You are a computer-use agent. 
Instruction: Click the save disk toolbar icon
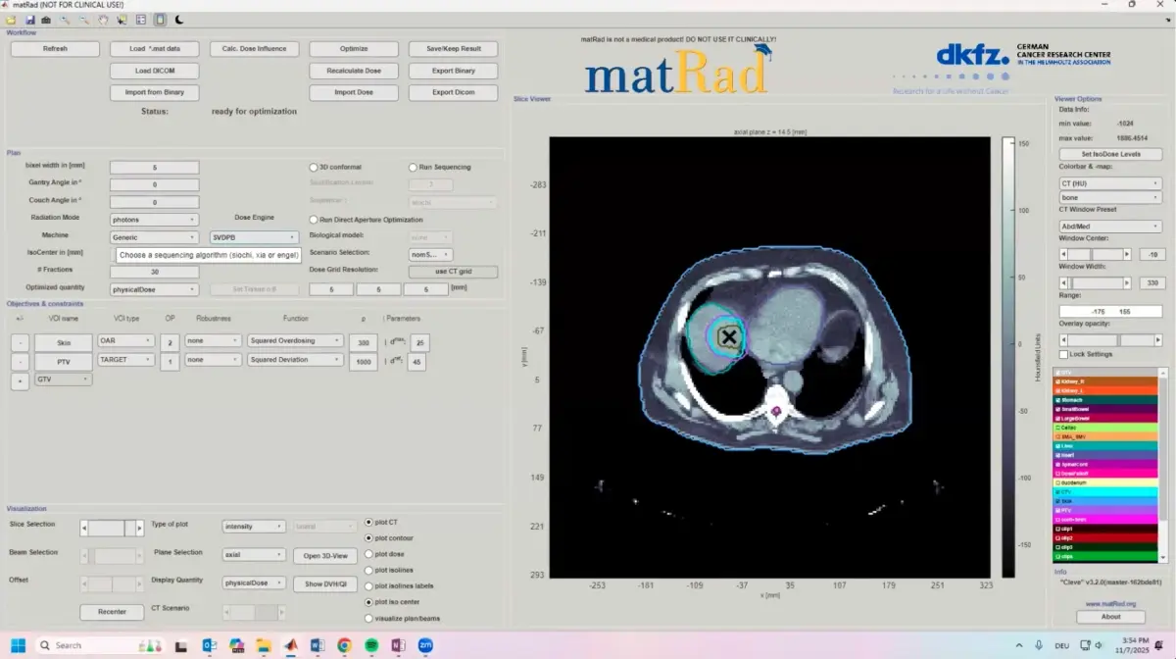(x=30, y=20)
